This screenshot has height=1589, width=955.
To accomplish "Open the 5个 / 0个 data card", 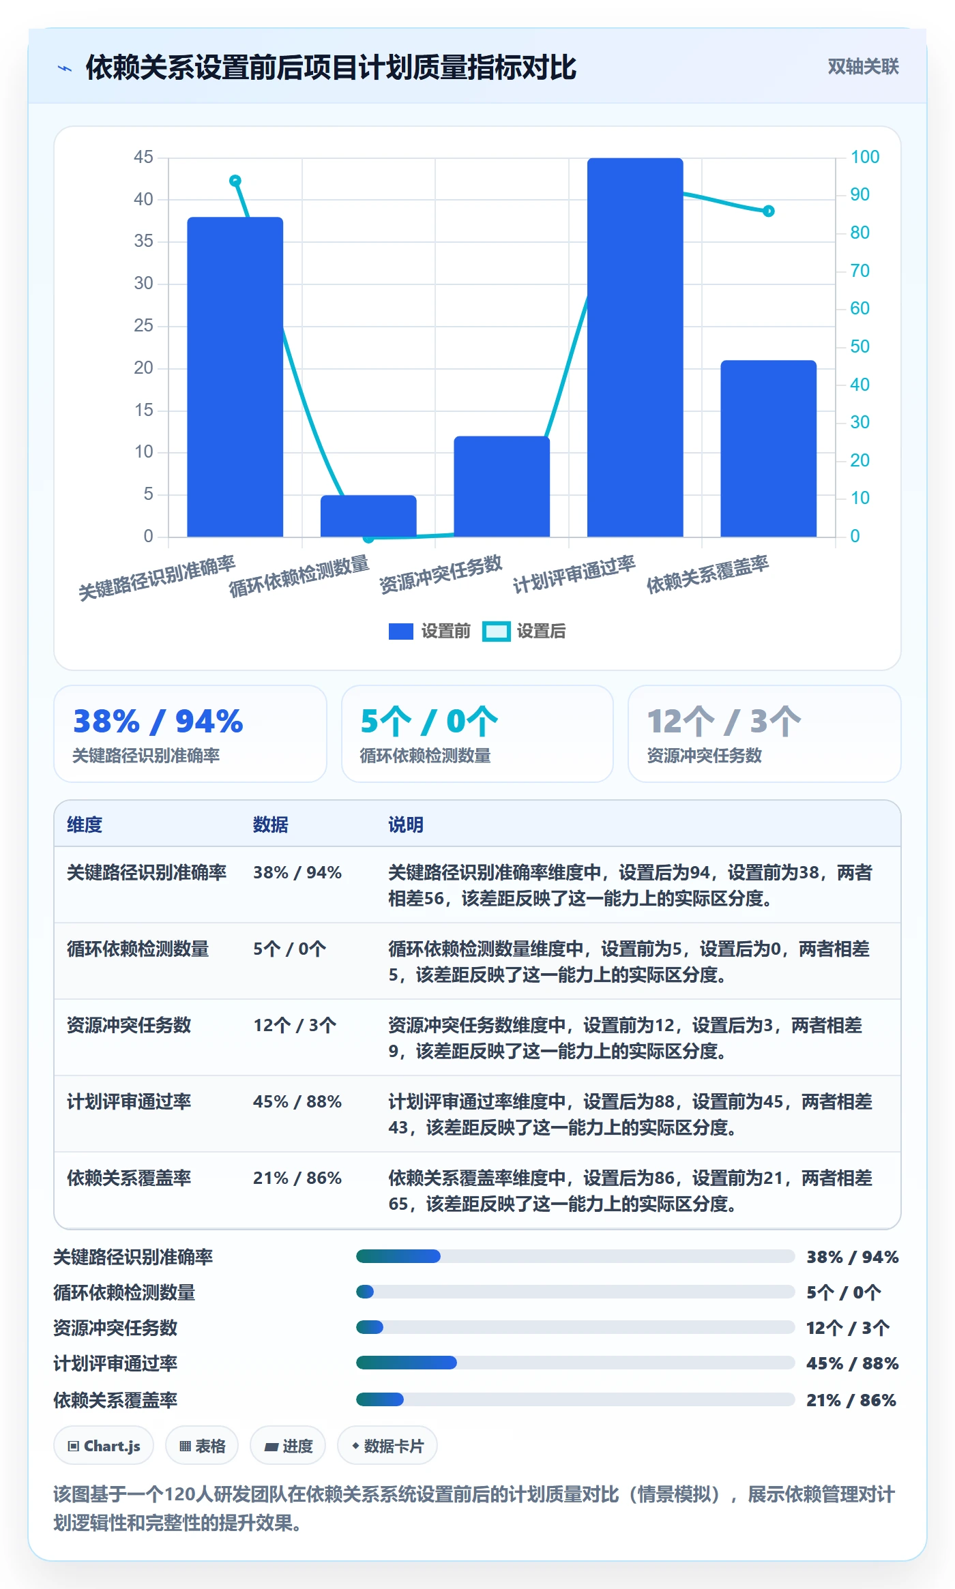I will pyautogui.click(x=477, y=734).
